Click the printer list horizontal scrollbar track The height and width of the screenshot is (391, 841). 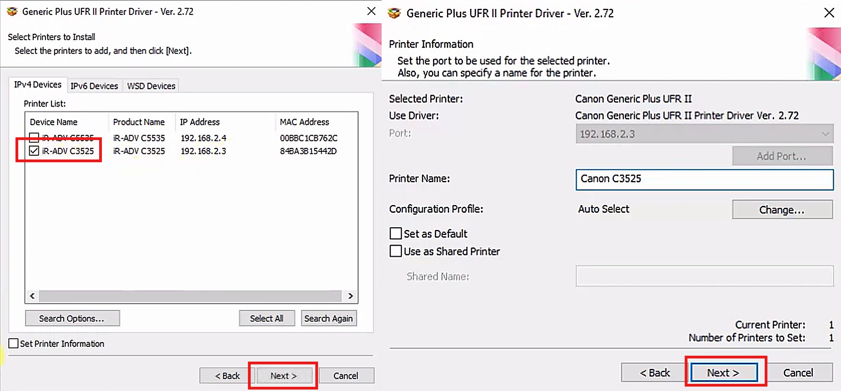[x=190, y=296]
